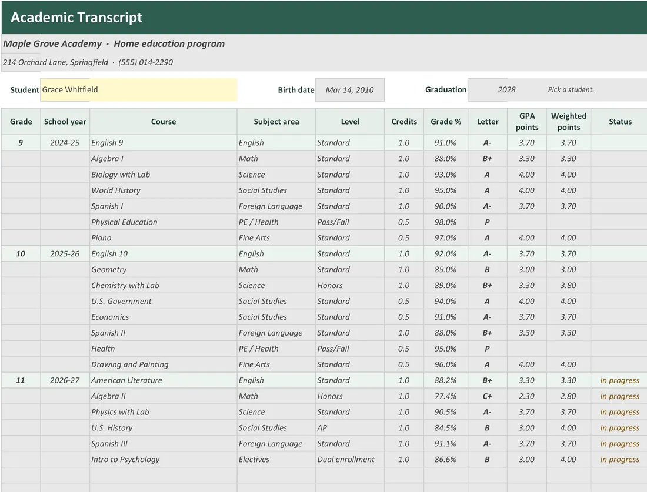Select the Physics with Lab cell

tap(164, 412)
